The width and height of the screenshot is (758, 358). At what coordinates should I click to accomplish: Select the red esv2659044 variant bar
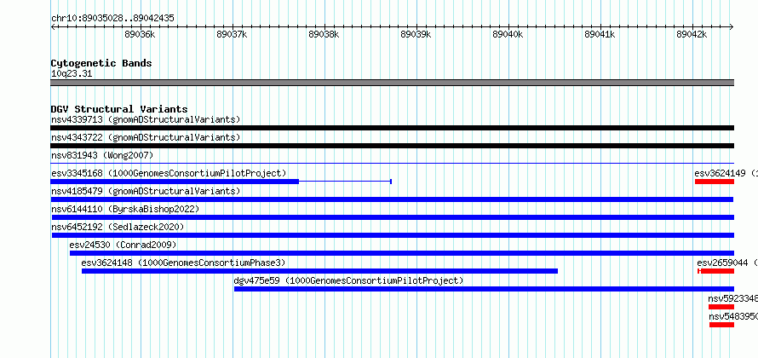coord(716,271)
